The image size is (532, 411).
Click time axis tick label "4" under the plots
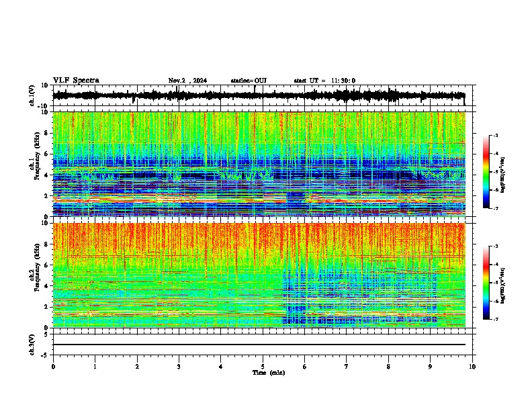point(221,367)
